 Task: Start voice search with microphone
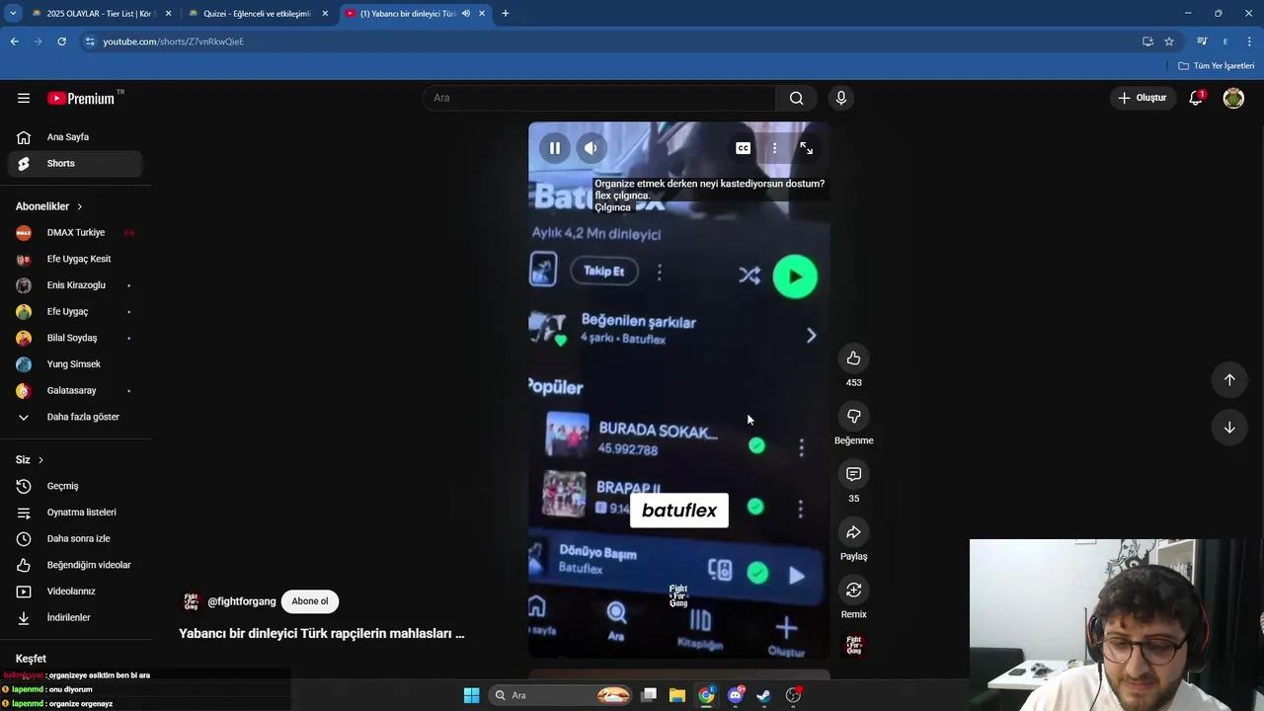(x=840, y=98)
